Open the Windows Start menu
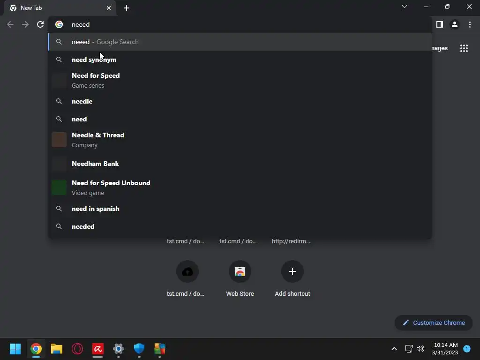The width and height of the screenshot is (480, 360). click(x=15, y=349)
